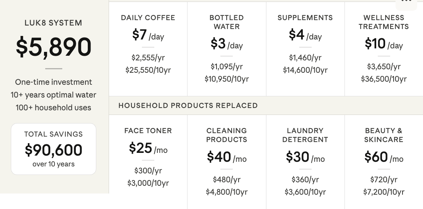
Task: Select the Face Toner $25/mo card
Action: point(148,162)
